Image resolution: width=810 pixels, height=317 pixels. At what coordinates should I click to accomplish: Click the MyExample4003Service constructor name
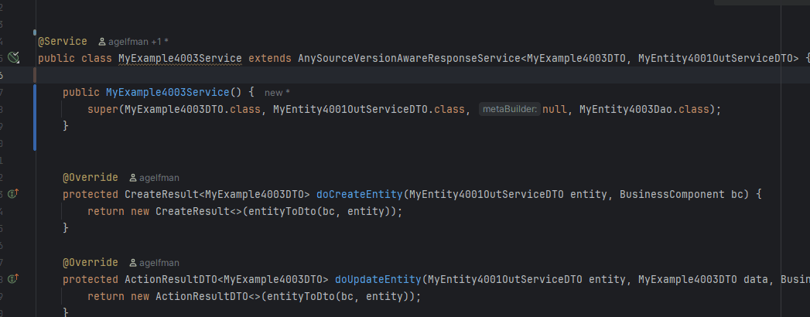pos(167,93)
